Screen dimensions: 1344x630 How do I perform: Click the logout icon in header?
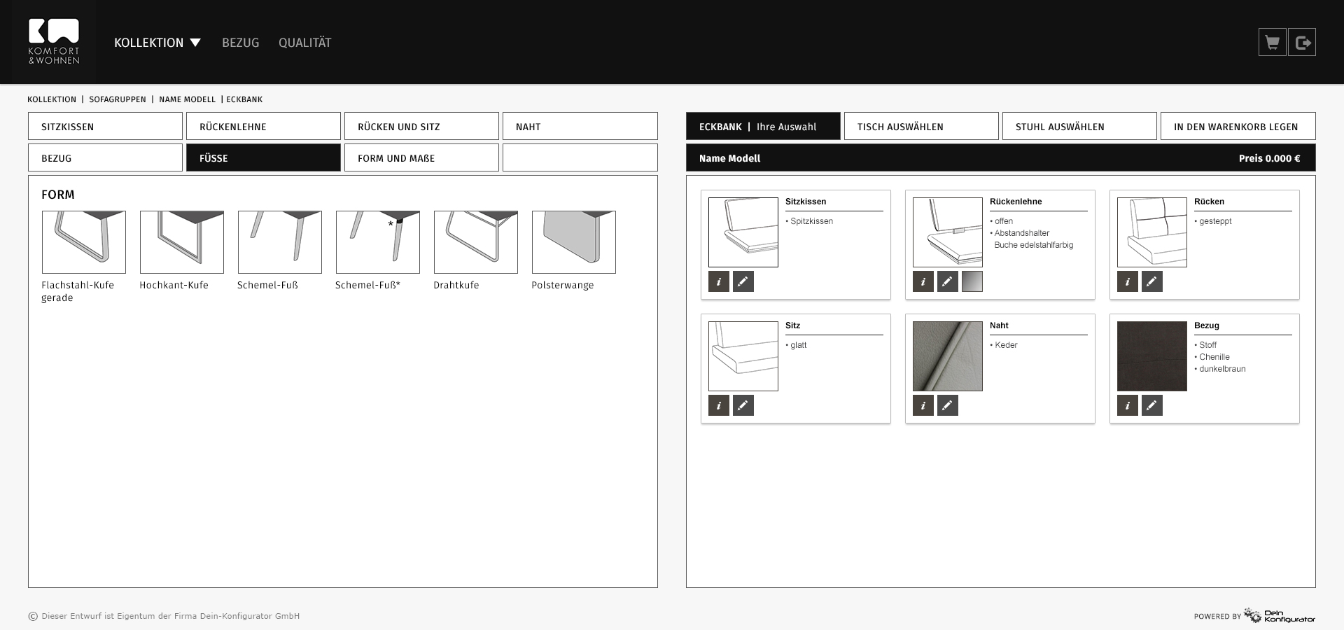(x=1302, y=43)
